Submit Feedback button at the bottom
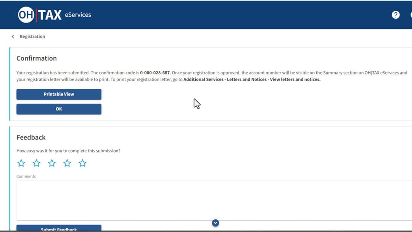 [59, 229]
